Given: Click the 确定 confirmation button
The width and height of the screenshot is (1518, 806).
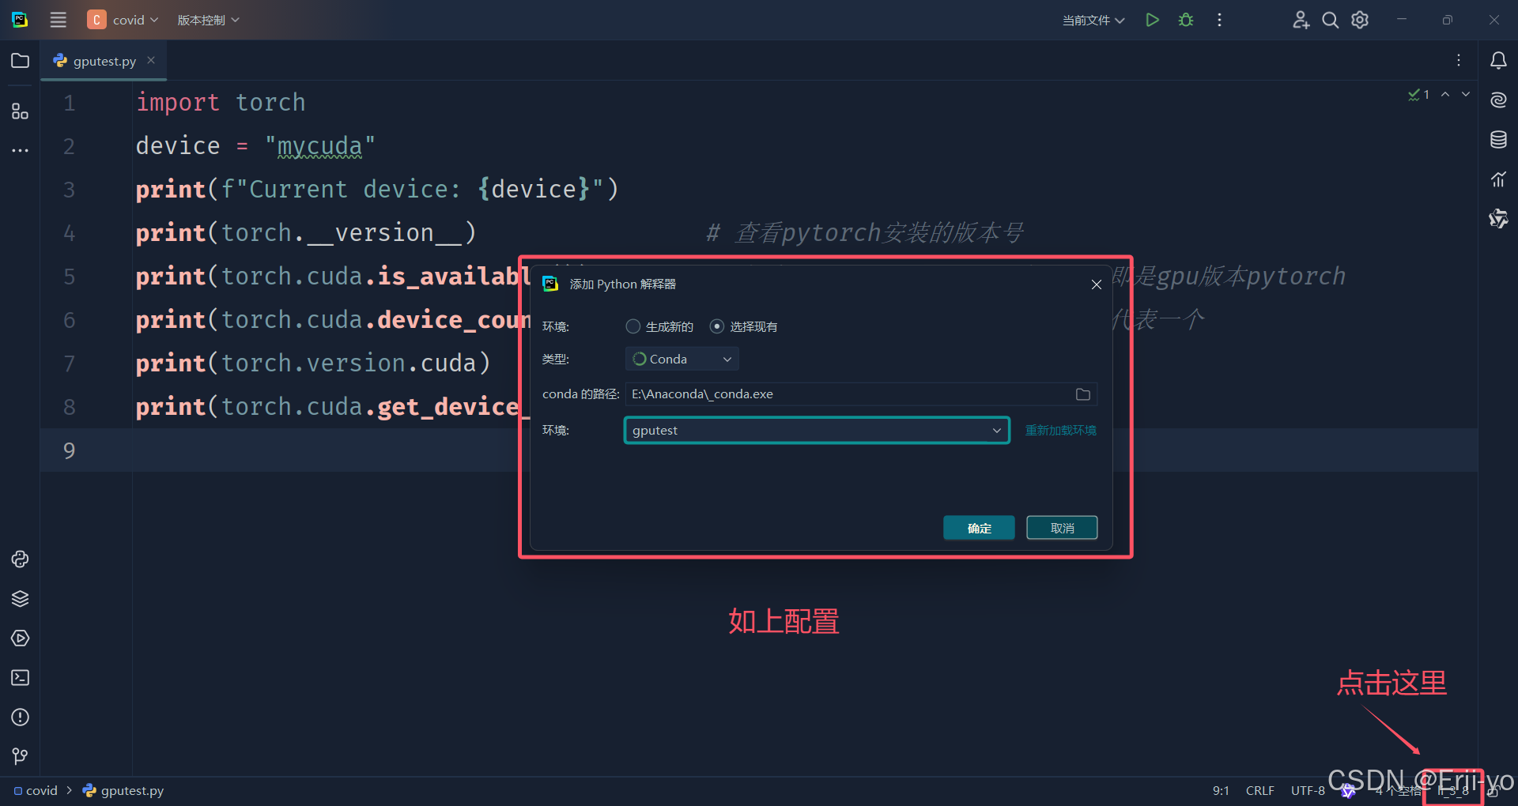Looking at the screenshot, I should 978,527.
